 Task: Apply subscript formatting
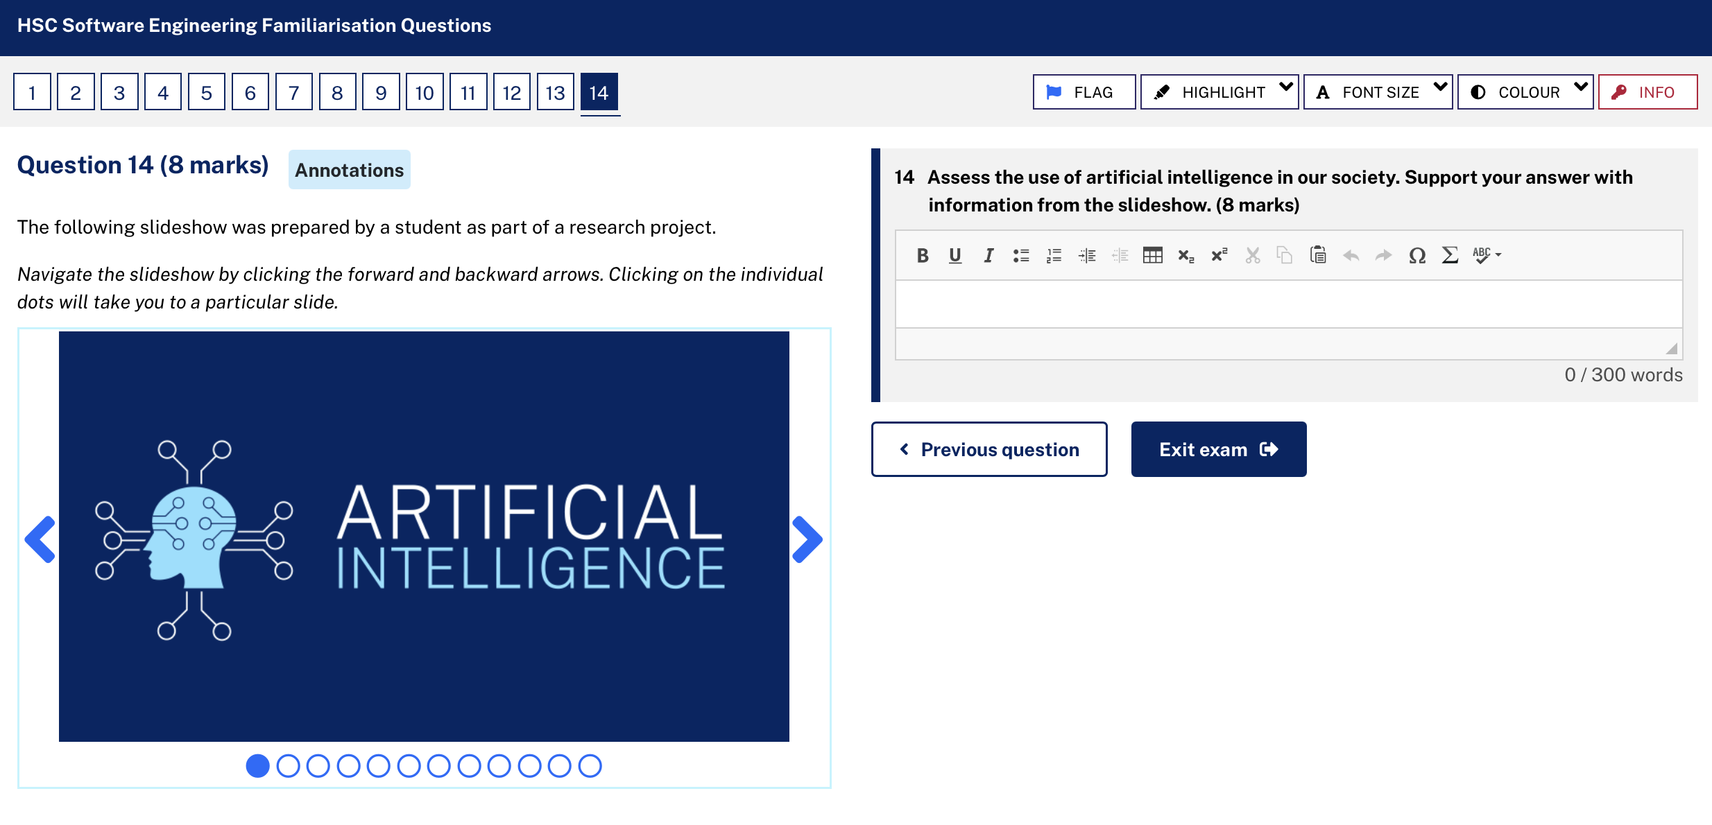click(x=1185, y=255)
